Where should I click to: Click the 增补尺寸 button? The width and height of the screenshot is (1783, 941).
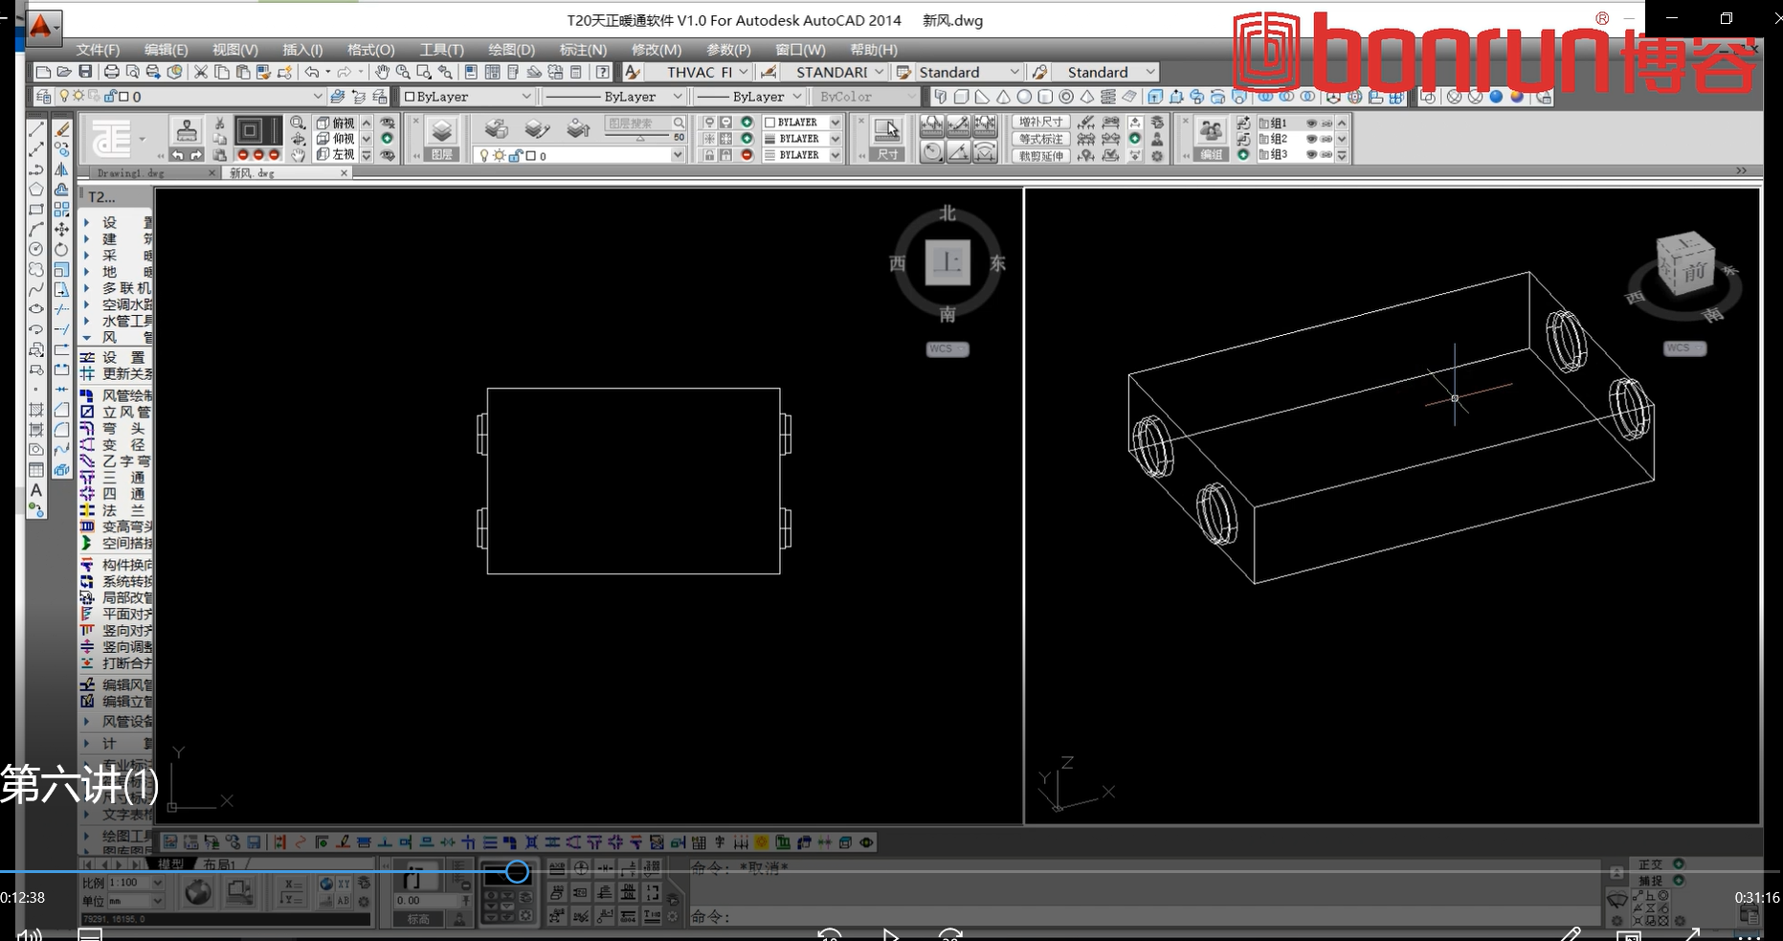[1040, 123]
